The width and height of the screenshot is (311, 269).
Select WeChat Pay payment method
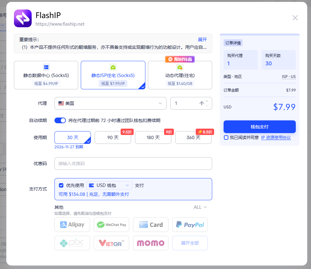(x=111, y=225)
